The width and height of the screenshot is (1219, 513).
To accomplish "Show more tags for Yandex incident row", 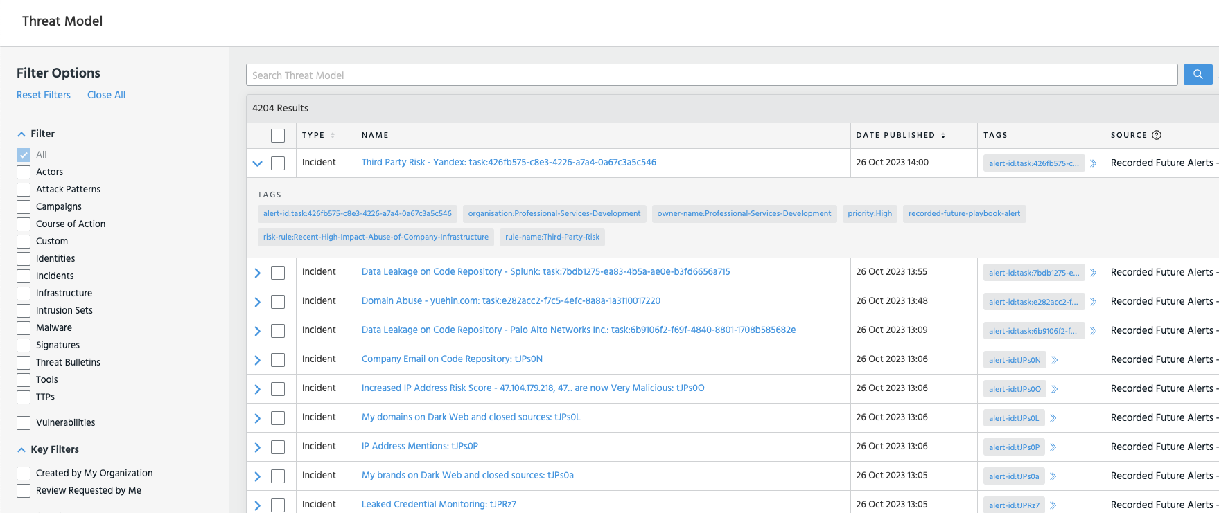I will coord(1093,163).
